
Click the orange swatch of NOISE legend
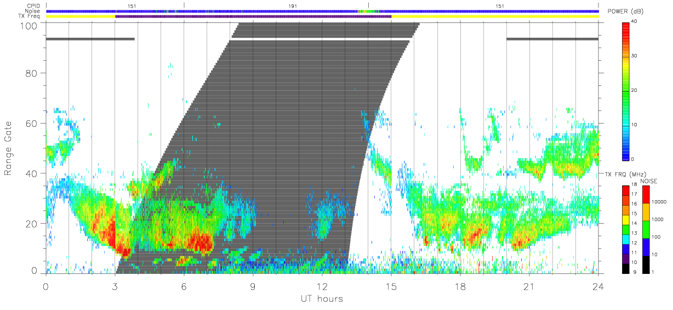[x=646, y=212]
